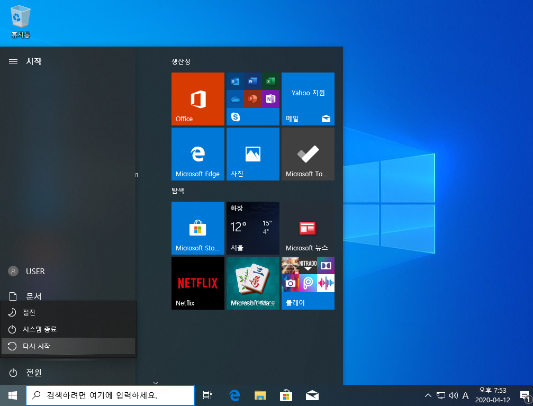Open Task View on the taskbar

207,395
